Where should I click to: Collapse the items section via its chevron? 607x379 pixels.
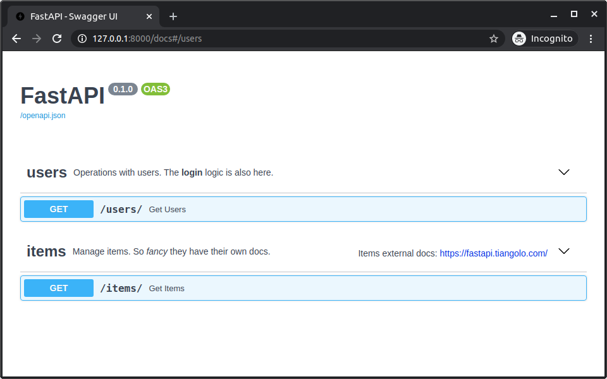(563, 251)
